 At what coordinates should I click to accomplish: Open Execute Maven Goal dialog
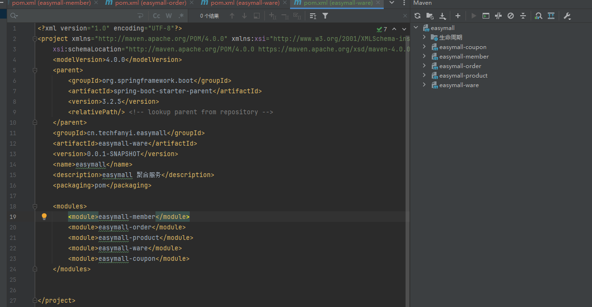(x=486, y=16)
